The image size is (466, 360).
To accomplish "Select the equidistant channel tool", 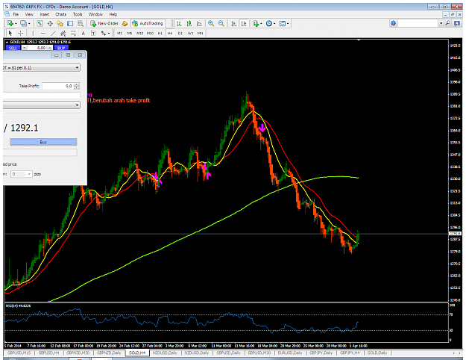I will (x=63, y=33).
